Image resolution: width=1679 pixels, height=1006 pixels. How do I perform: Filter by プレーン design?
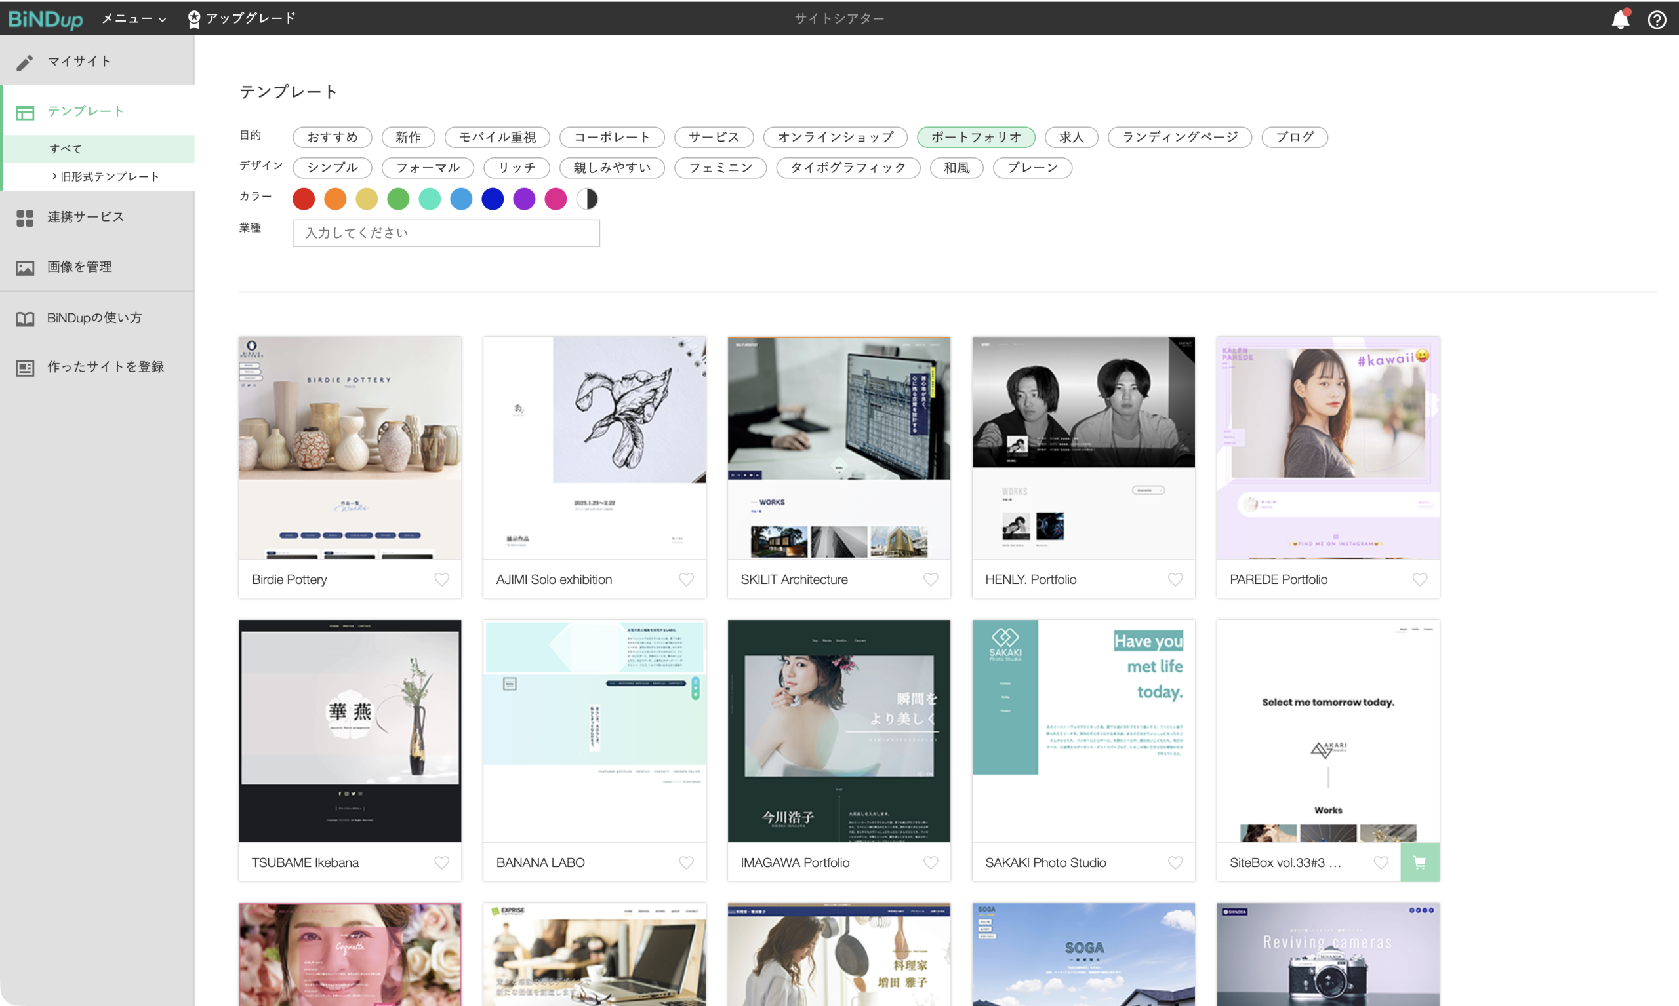[1032, 167]
